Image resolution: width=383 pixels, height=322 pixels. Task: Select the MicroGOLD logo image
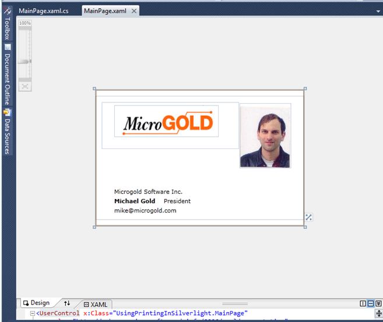click(167, 122)
